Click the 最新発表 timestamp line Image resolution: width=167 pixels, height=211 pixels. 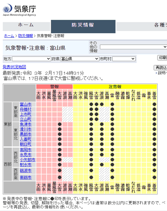(43, 73)
